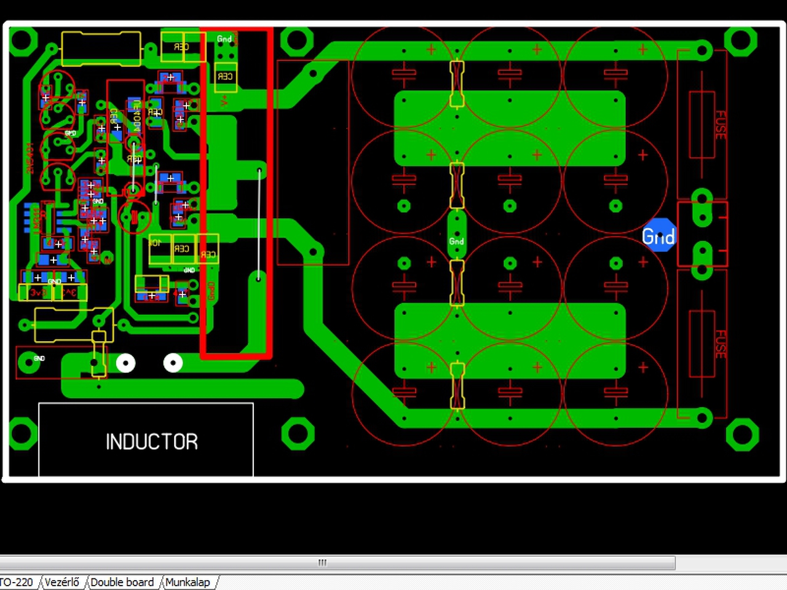Select the upper green copper pour between capacitors
This screenshot has height=590, width=787.
pyautogui.click(x=510, y=128)
